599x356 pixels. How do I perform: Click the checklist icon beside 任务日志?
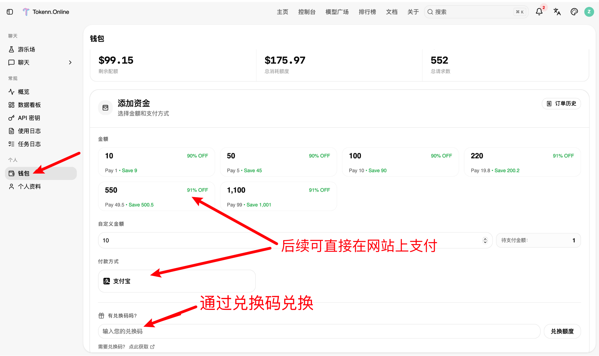(x=11, y=144)
